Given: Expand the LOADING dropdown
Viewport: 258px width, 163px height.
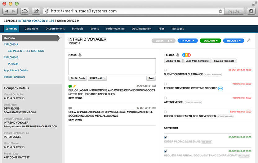Looking at the screenshot, I should (210, 41).
